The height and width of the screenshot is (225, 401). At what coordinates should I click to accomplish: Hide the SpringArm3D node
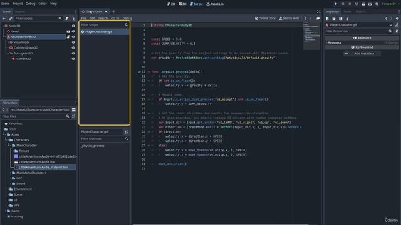[x=73, y=53]
